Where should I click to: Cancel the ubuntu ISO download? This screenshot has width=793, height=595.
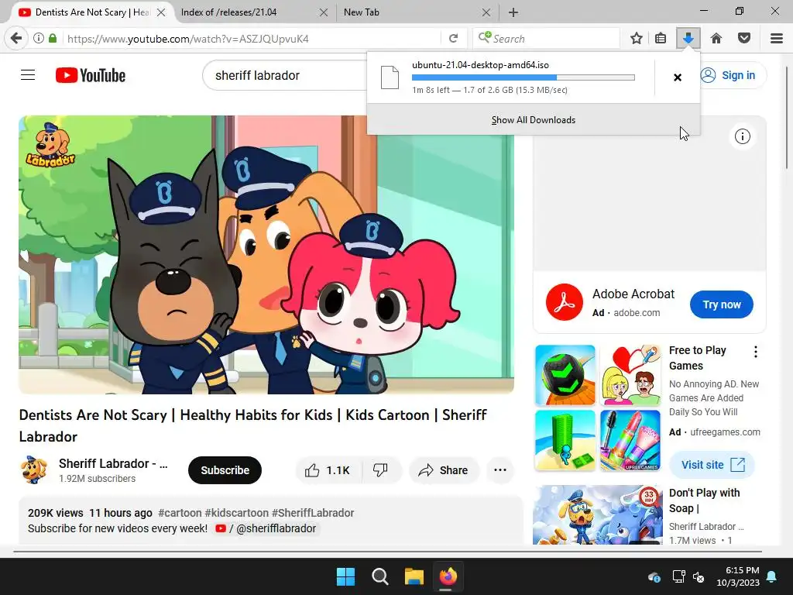pyautogui.click(x=678, y=77)
